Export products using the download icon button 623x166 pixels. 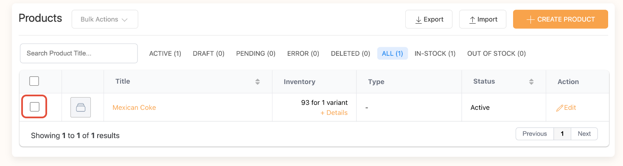(429, 19)
